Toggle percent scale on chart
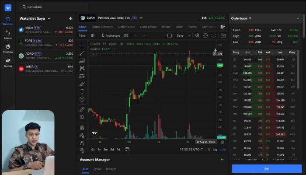The width and height of the screenshot is (306, 175). coord(209,150)
